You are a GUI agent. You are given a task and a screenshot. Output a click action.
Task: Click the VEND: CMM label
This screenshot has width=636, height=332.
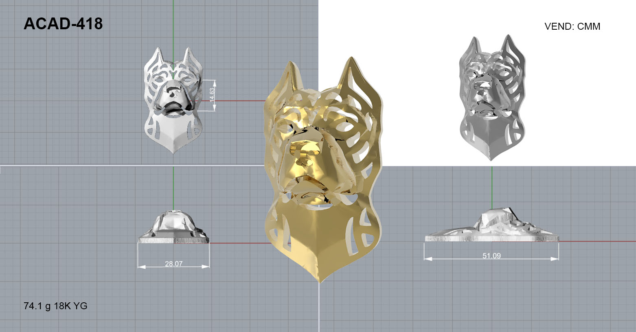(572, 26)
